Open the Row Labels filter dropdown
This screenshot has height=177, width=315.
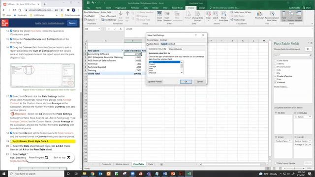pos(123,51)
